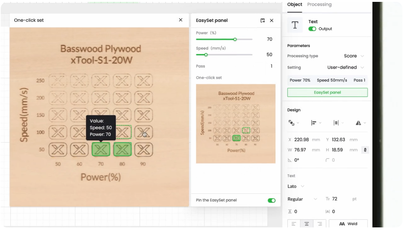405x230 pixels.
Task: Open the distribute objects menu
Action: click(338, 123)
